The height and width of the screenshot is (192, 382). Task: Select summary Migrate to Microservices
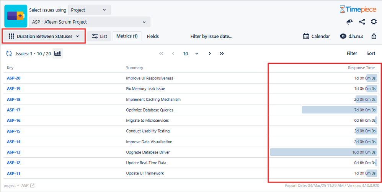click(147, 120)
